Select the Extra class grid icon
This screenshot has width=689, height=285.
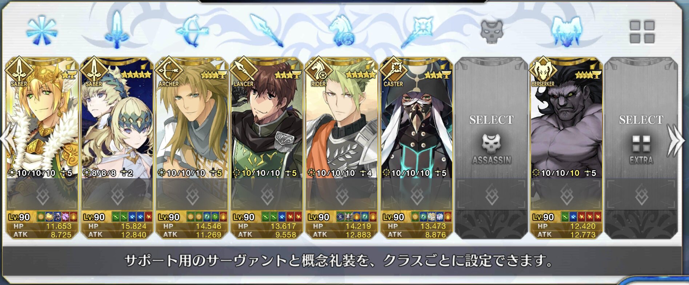coord(642,32)
